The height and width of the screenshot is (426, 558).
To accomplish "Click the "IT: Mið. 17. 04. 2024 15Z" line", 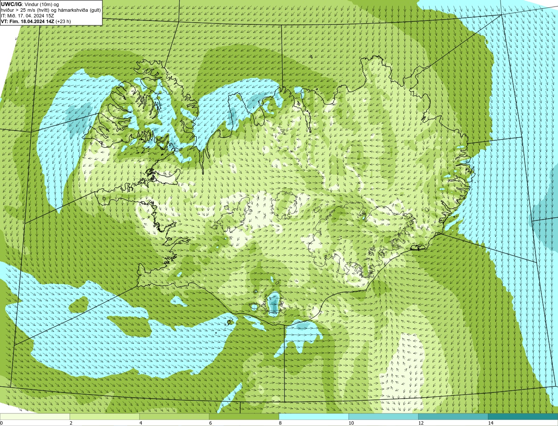I will [x=27, y=15].
